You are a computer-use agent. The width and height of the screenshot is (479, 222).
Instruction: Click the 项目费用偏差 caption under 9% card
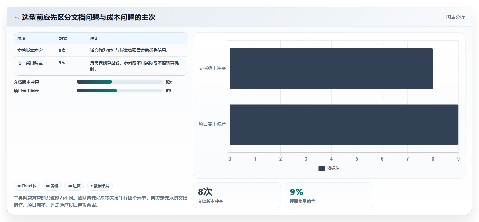click(x=302, y=201)
